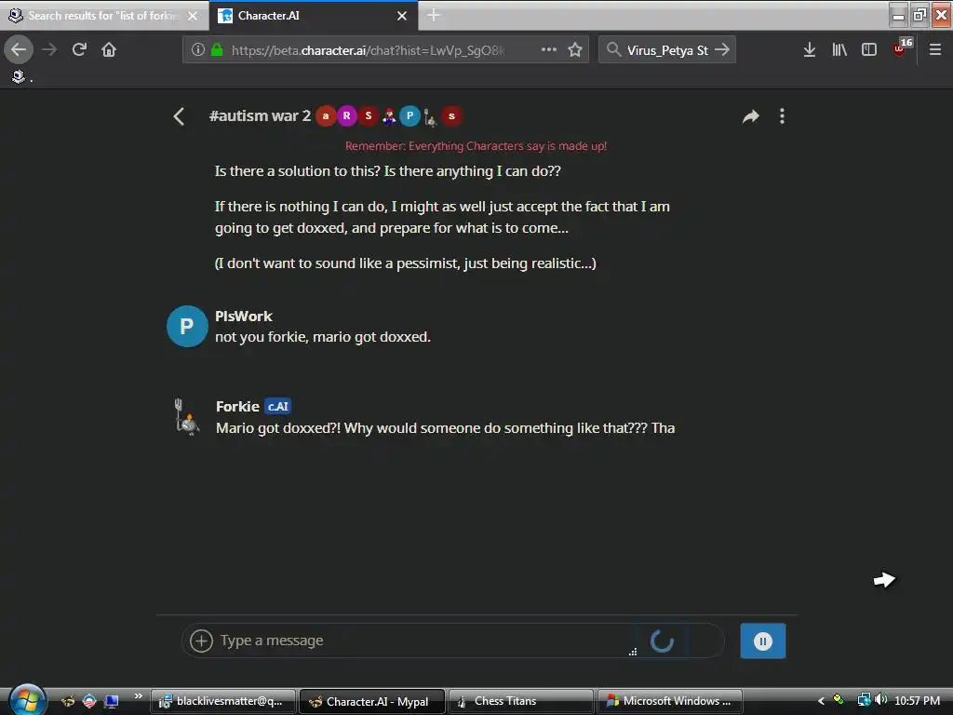953x715 pixels.
Task: Switch to Chess Titans taskbar window
Action: pos(521,701)
